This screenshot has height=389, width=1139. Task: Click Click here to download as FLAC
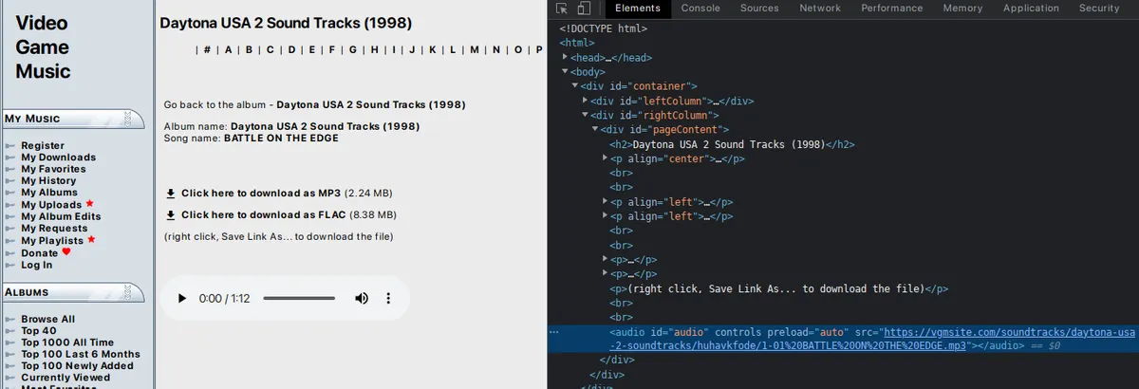tap(263, 215)
